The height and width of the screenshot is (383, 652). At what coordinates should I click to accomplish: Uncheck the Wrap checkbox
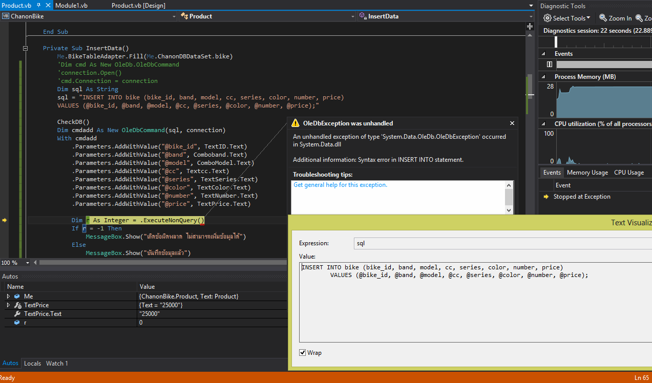click(302, 353)
